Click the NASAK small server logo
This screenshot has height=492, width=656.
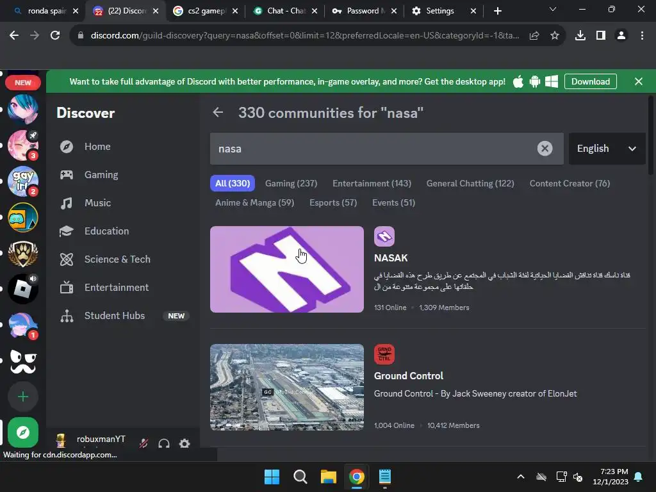[384, 237]
